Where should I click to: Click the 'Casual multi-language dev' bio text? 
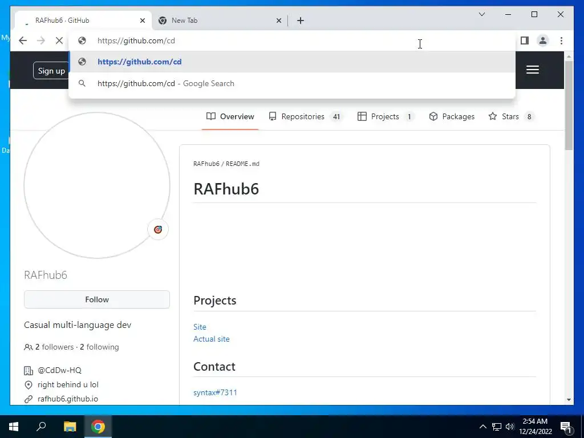[78, 325]
